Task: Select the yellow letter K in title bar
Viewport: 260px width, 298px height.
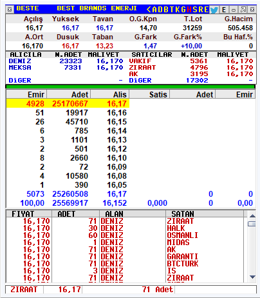Action: click(x=178, y=10)
